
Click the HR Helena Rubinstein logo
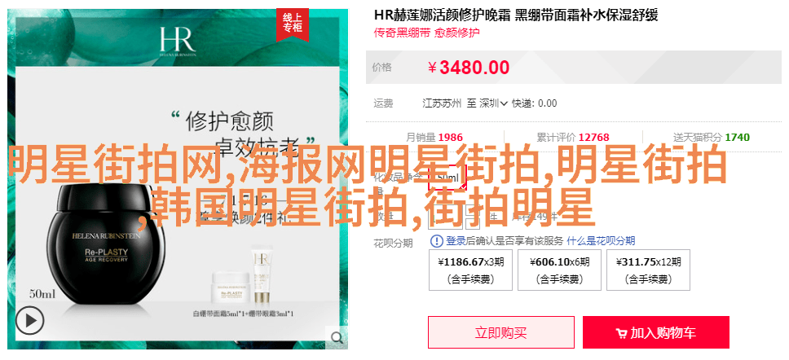179,41
